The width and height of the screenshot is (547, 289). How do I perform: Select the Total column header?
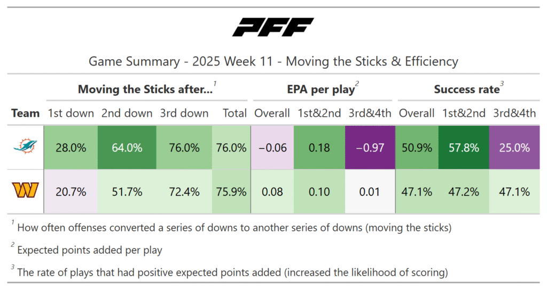click(x=235, y=113)
